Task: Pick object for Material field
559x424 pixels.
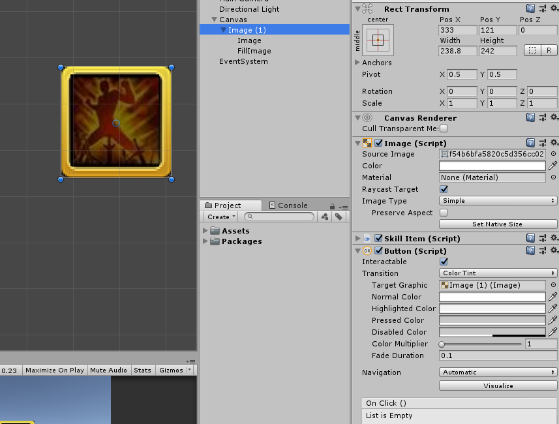Action: point(553,177)
